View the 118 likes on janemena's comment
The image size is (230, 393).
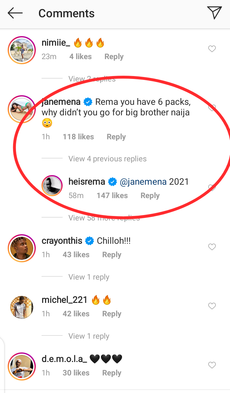point(78,137)
